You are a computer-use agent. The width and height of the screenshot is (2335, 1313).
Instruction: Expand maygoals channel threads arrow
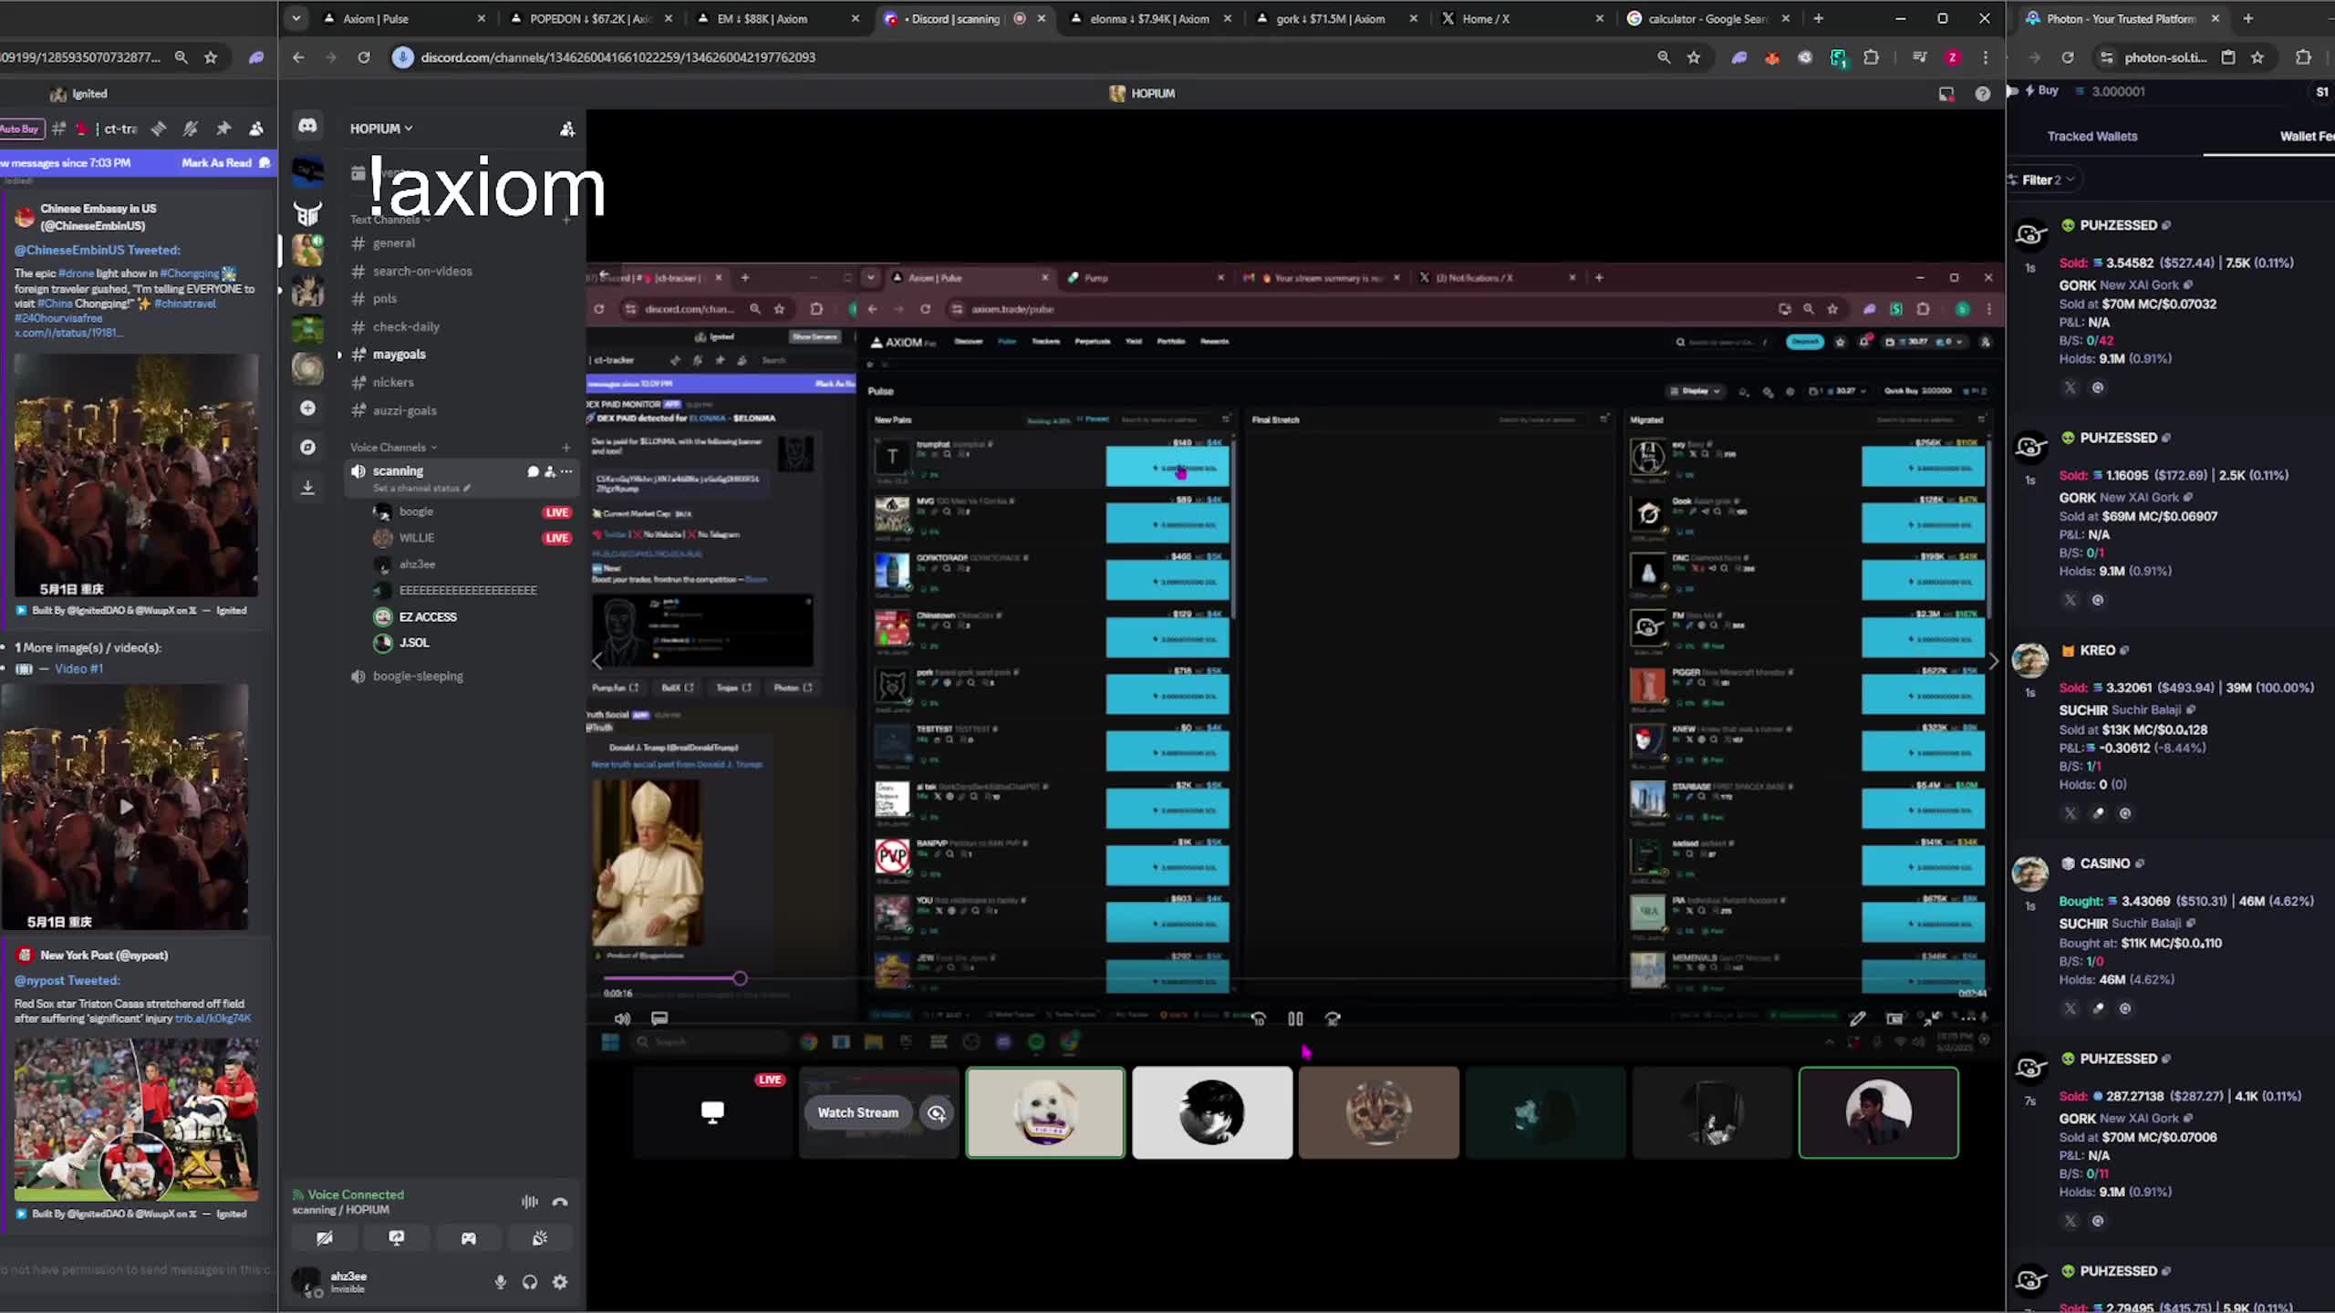click(340, 355)
